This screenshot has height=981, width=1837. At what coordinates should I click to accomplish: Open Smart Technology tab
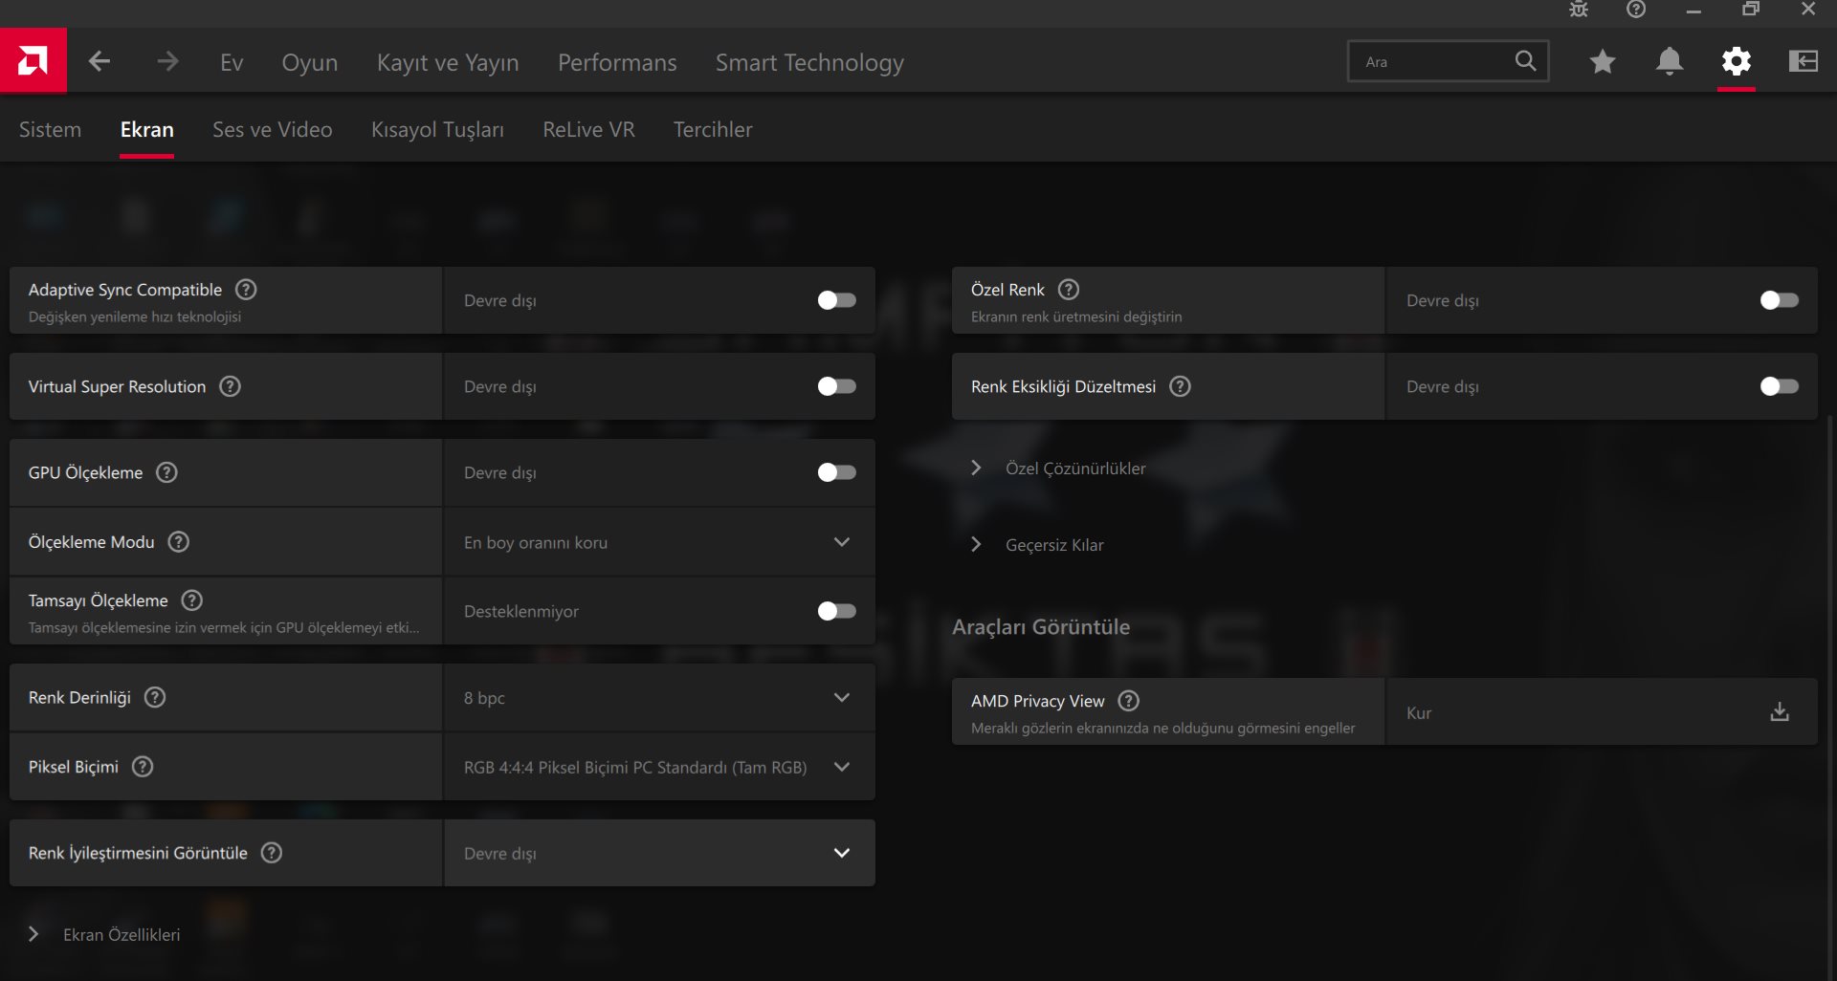pyautogui.click(x=809, y=62)
